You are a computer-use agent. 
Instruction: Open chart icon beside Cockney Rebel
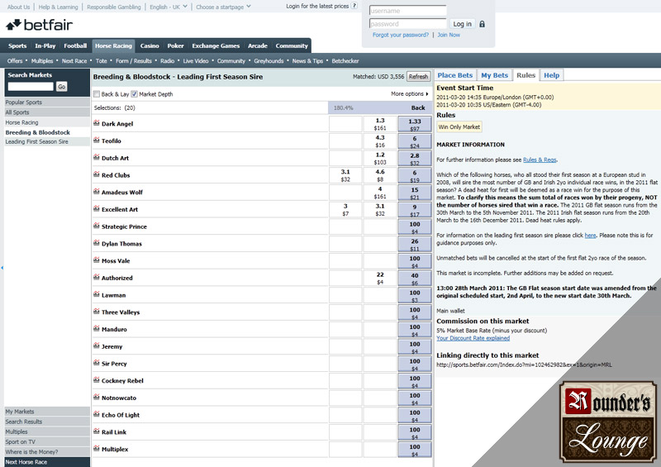pyautogui.click(x=96, y=380)
